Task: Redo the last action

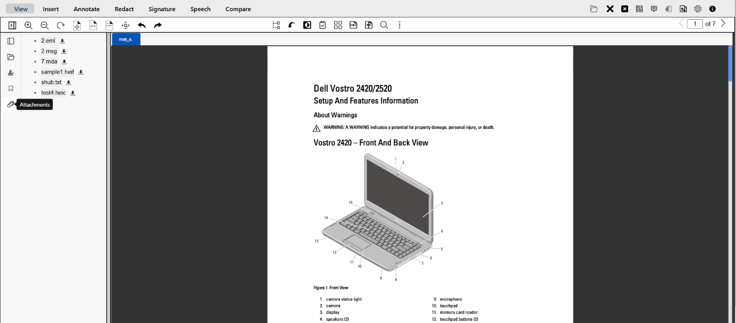Action: [x=157, y=25]
